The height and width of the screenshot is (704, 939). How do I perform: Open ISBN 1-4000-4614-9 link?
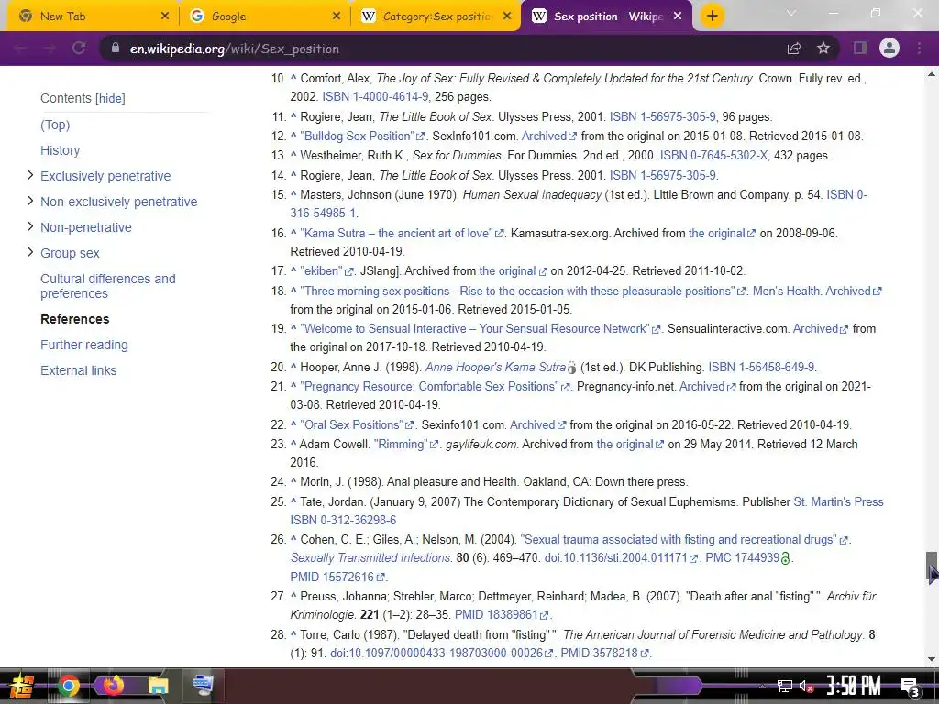pyautogui.click(x=375, y=97)
